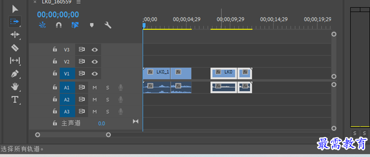Hide track V2 output eye
370x157 pixels.
95,62
